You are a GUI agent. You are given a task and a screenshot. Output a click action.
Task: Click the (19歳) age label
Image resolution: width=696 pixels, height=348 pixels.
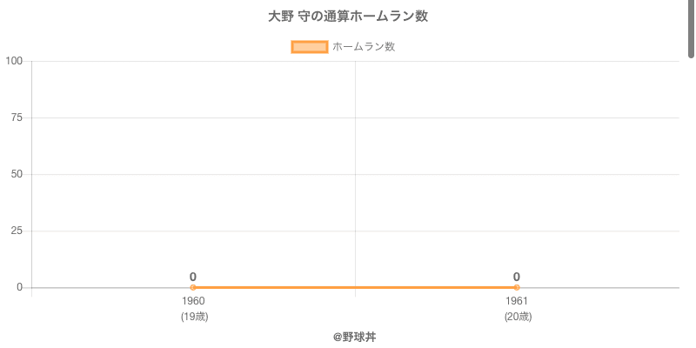click(193, 317)
